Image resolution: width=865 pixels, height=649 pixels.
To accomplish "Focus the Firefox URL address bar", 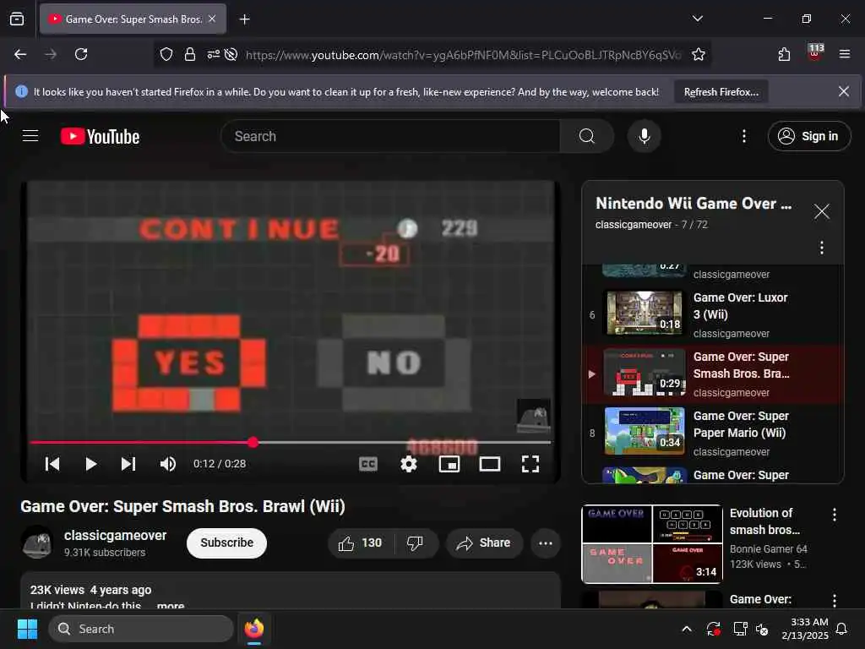I will [462, 55].
